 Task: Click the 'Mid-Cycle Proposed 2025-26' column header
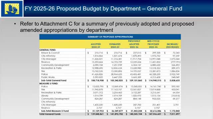point(153,44)
